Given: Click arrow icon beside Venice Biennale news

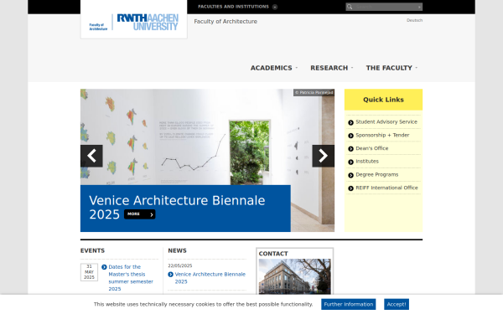Looking at the screenshot, I should [x=171, y=275].
